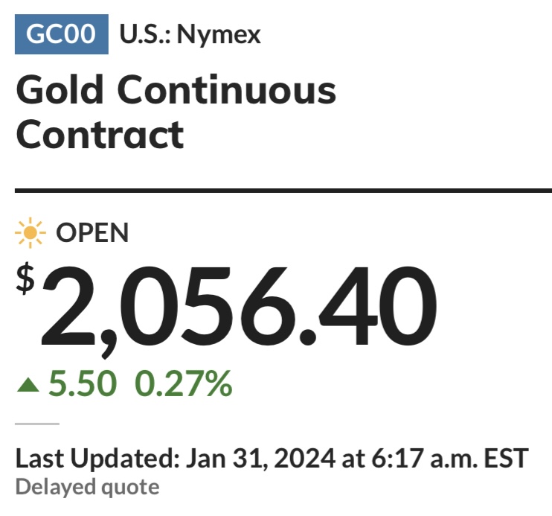Click the Delayed quote notice

click(x=88, y=488)
